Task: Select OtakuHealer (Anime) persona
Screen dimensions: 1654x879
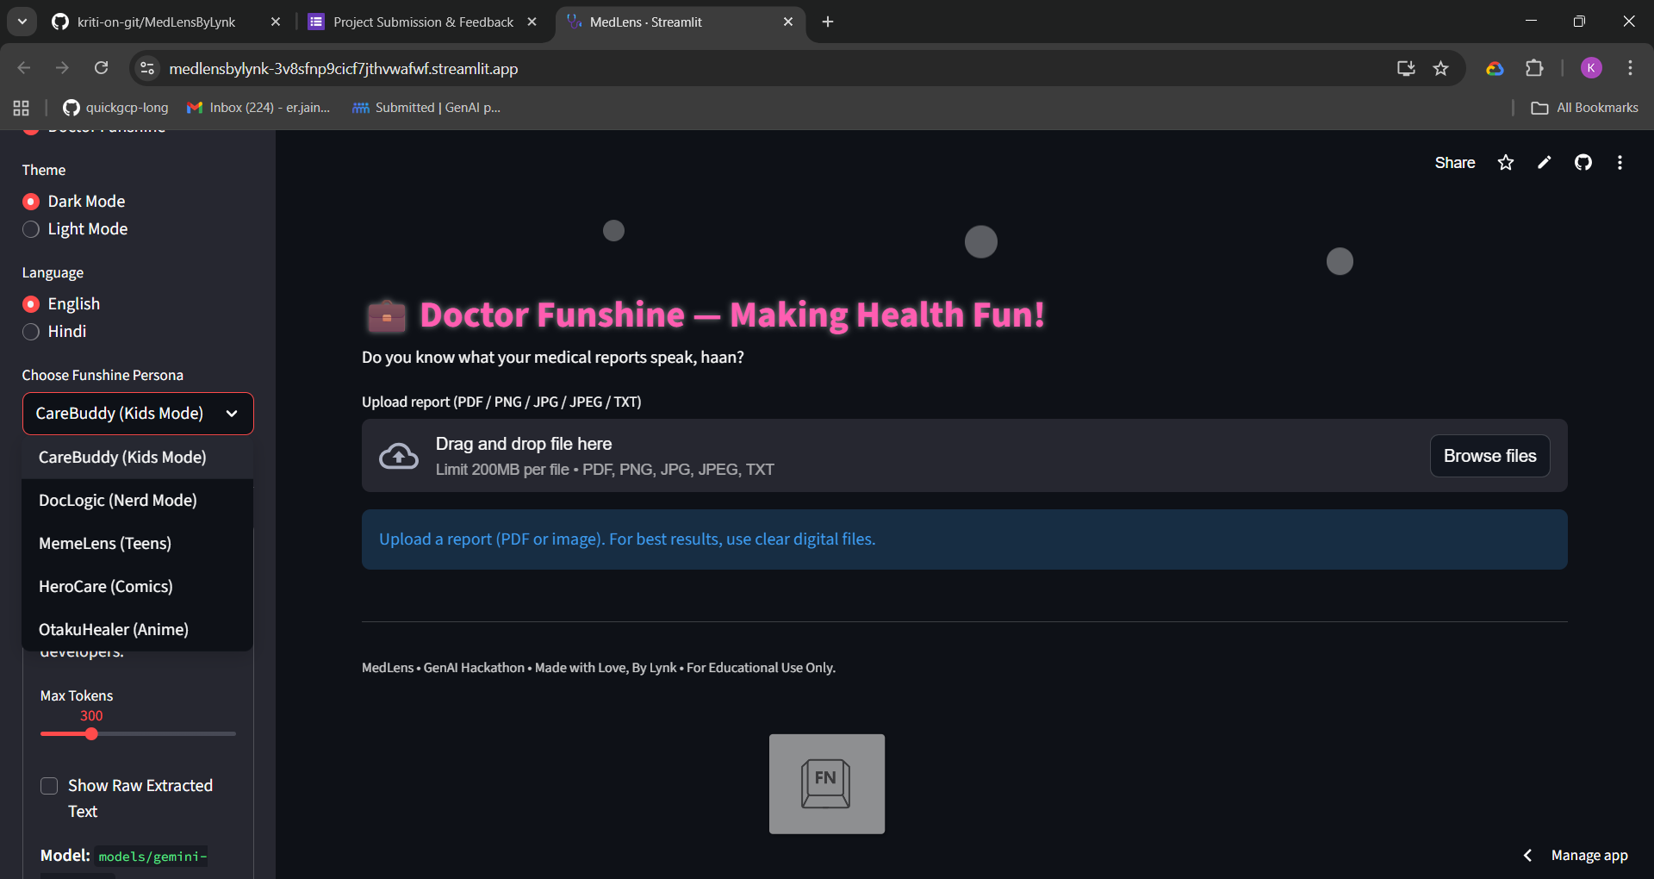Action: [x=113, y=629]
